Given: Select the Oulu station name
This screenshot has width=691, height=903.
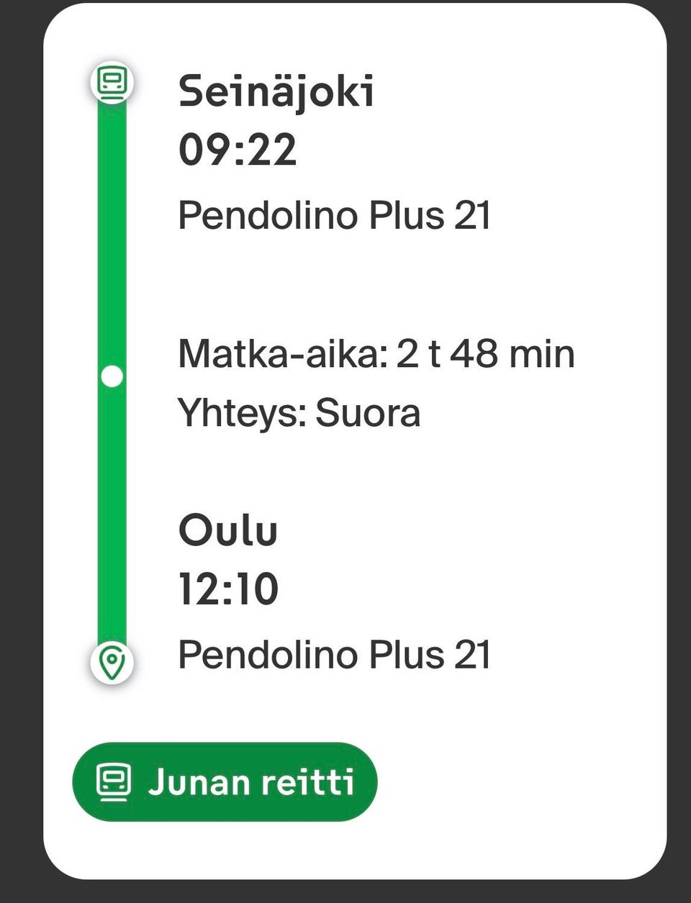Looking at the screenshot, I should [x=227, y=531].
